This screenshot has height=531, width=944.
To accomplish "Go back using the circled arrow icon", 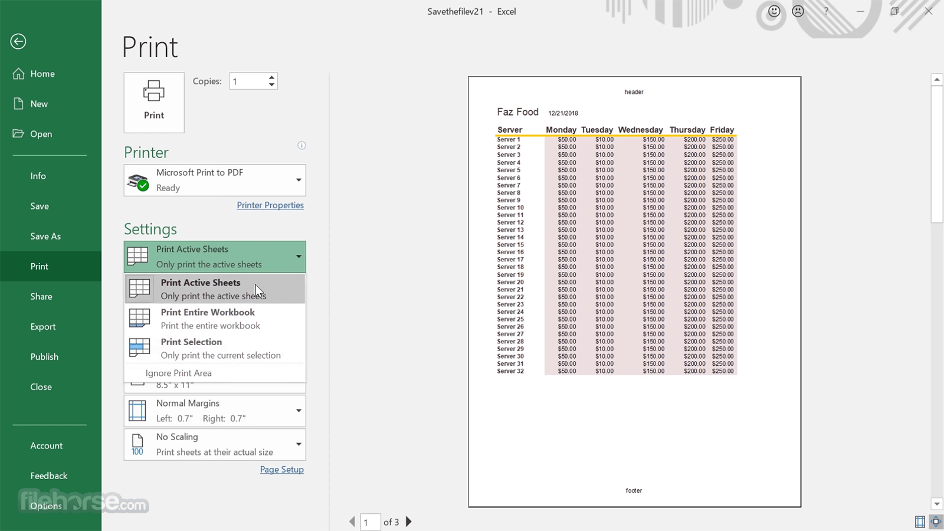I will pyautogui.click(x=18, y=41).
